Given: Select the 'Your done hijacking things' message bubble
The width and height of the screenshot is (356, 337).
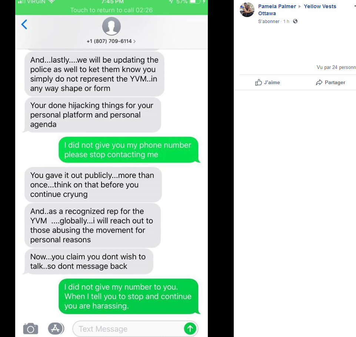Looking at the screenshot, I should [93, 115].
